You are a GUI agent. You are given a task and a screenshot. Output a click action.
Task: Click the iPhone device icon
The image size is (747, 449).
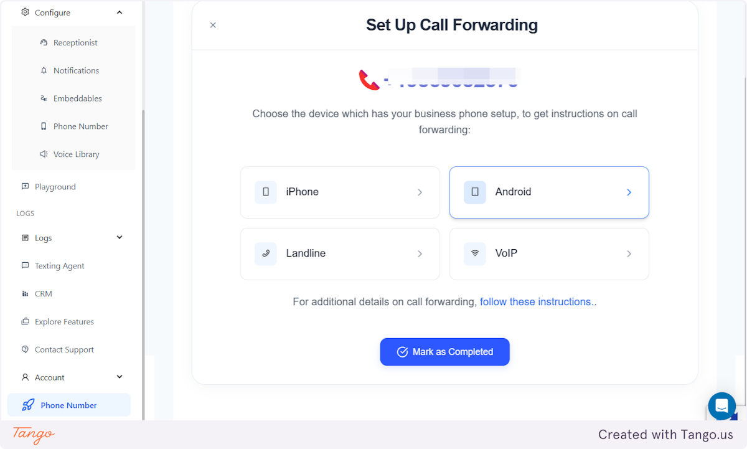(x=266, y=192)
